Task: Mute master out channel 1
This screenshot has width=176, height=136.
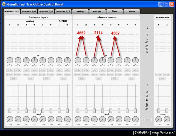Action: point(158,75)
